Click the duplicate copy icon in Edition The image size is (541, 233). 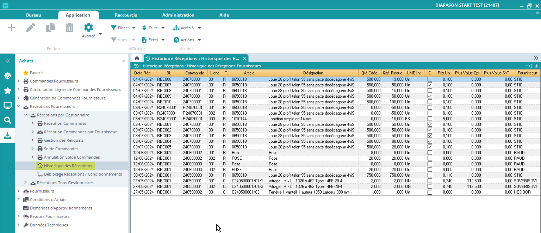(x=50, y=28)
